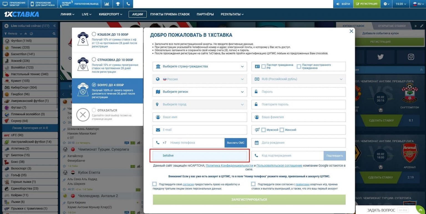
Task: Click the Пароль input field
Action: [298, 92]
